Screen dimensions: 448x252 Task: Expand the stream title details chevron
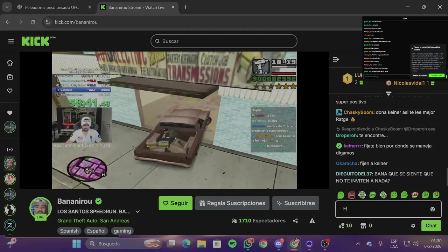click(138, 212)
